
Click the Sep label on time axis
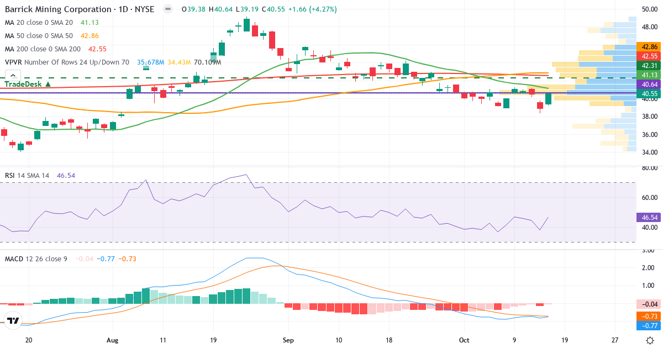[x=287, y=340]
